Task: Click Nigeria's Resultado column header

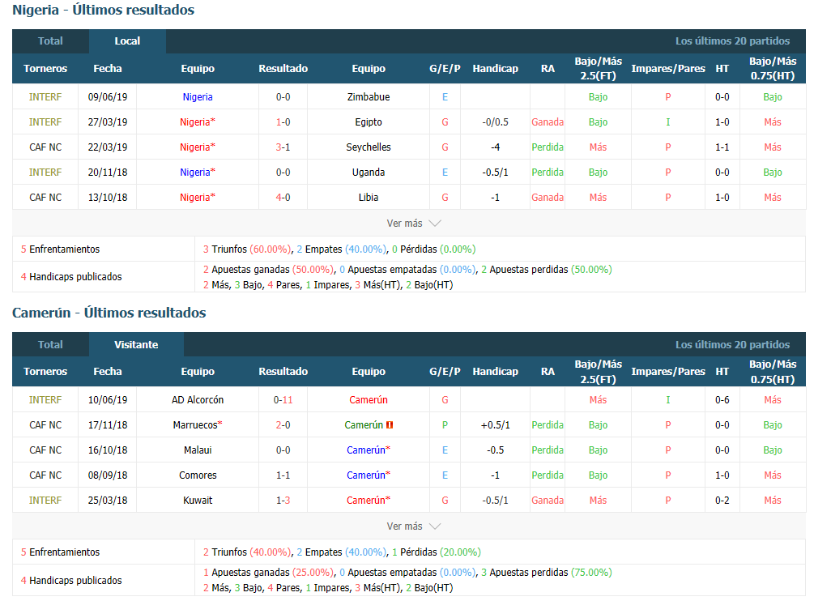Action: 283,69
